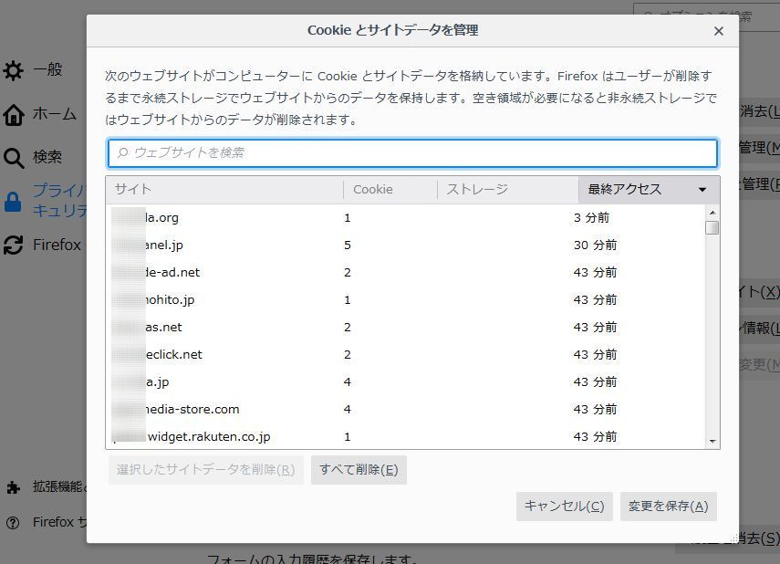The height and width of the screenshot is (564, 780).
Task: Open the ホーム settings category
Action: [x=55, y=114]
